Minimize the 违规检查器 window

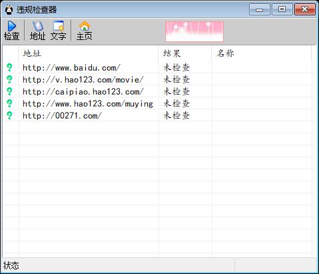[260, 9]
